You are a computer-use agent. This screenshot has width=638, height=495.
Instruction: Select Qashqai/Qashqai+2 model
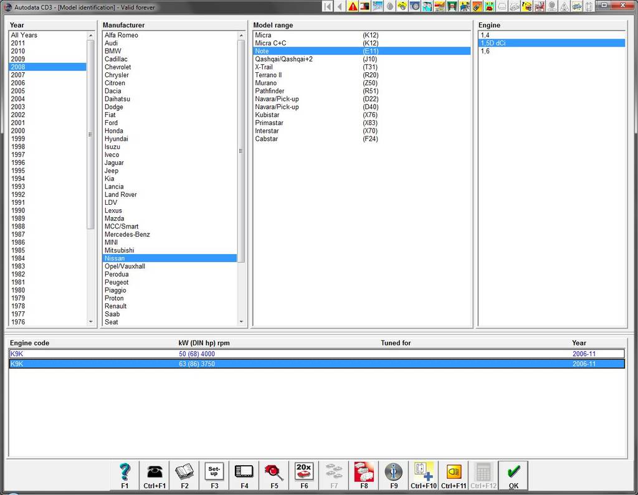362,59
